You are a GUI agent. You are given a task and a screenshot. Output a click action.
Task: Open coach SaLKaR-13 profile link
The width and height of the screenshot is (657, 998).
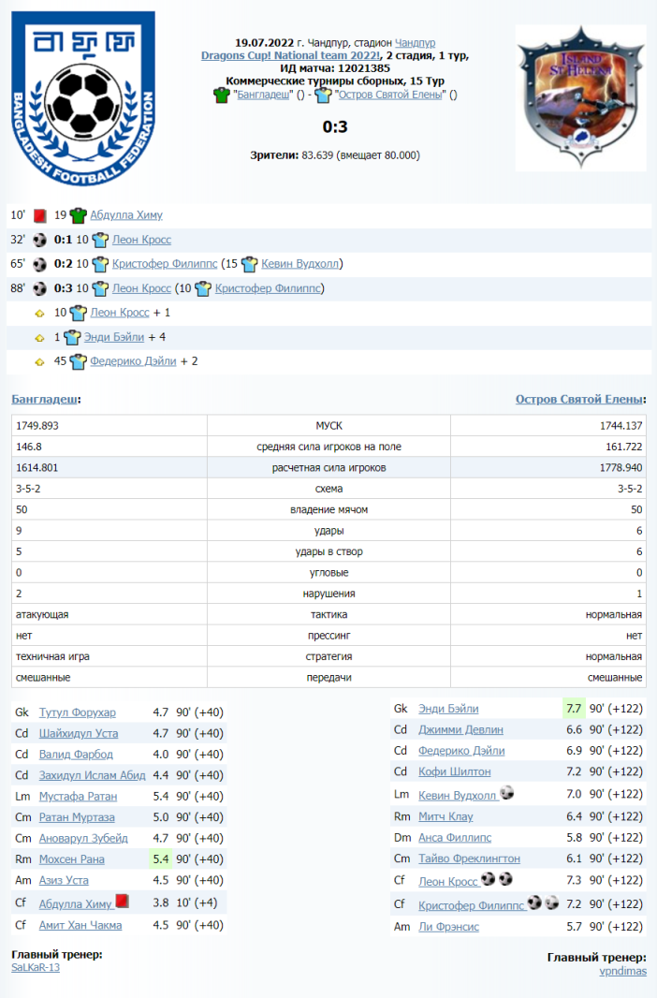tap(35, 967)
